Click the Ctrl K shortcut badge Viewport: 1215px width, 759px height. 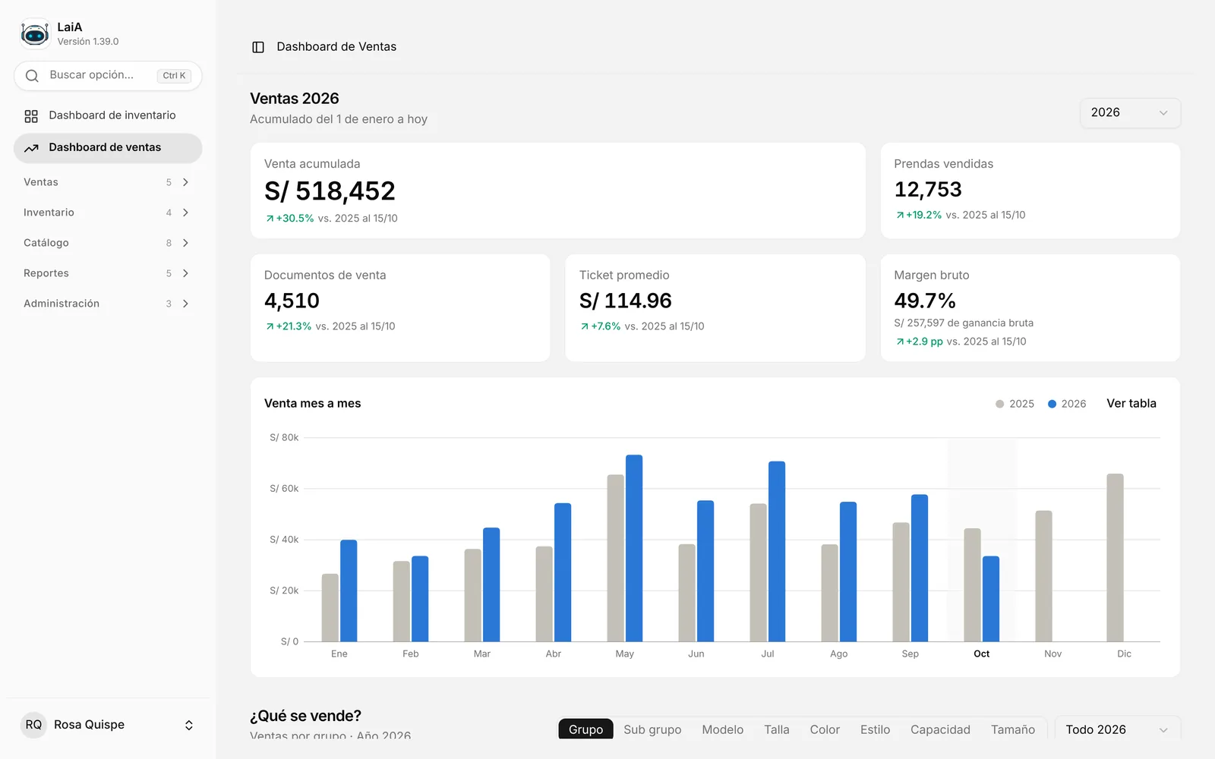point(174,76)
